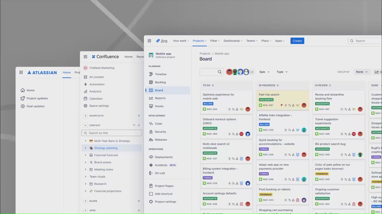Open the Confluence app switcher grid icon
The width and height of the screenshot is (382, 214).
point(85,57)
